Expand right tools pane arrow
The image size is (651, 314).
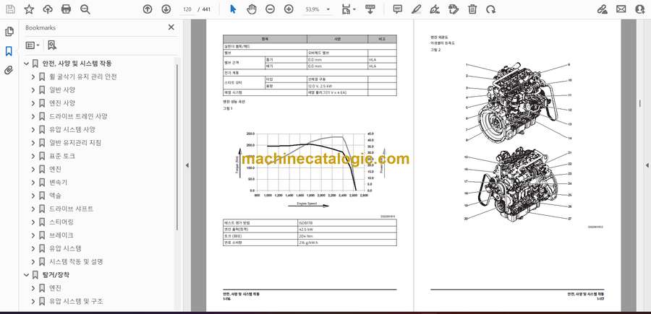(x=647, y=165)
